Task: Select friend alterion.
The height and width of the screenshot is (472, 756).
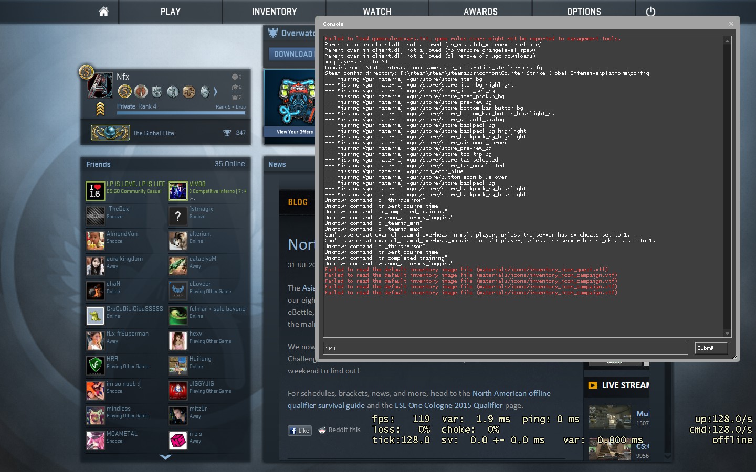Action: pyautogui.click(x=208, y=241)
